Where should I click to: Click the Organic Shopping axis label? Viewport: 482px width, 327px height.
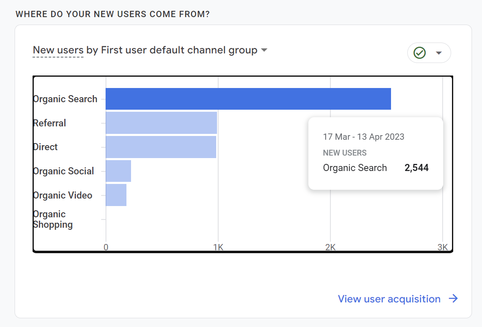pyautogui.click(x=53, y=219)
